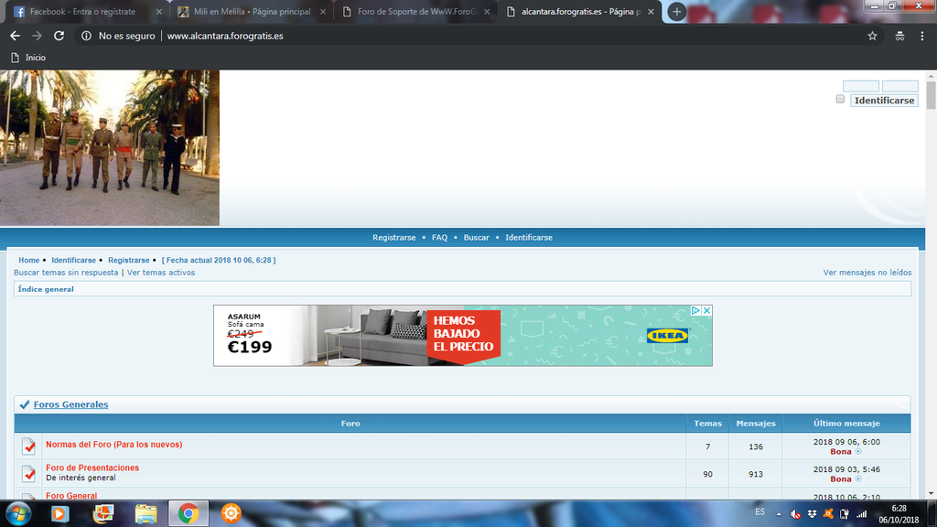Screen dimensions: 937x527
Task: Click the Foro de Presentaciones status icon
Action: point(28,474)
